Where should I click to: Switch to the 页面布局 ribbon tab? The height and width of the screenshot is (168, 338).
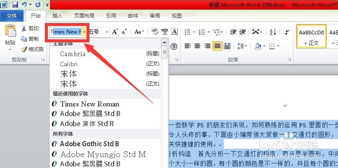point(84,16)
